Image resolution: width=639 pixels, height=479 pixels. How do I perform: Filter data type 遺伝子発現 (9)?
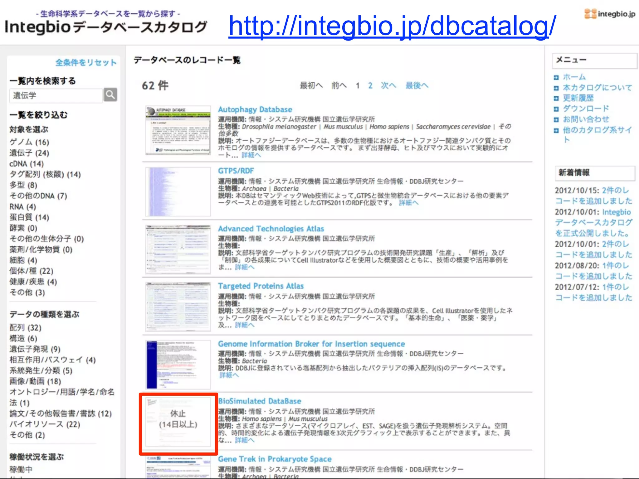35,349
